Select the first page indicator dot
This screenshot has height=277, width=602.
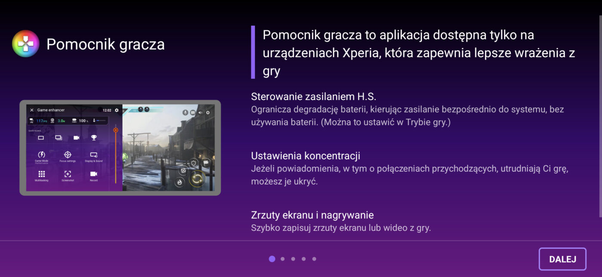point(272,259)
